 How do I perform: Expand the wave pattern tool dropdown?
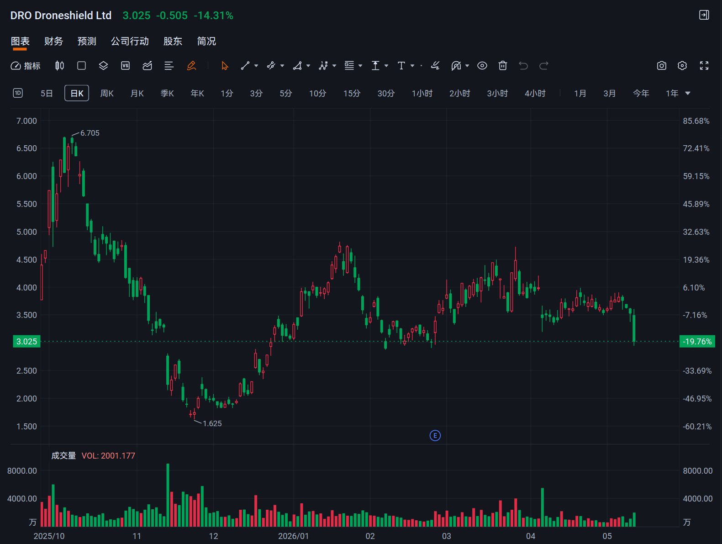(x=334, y=66)
